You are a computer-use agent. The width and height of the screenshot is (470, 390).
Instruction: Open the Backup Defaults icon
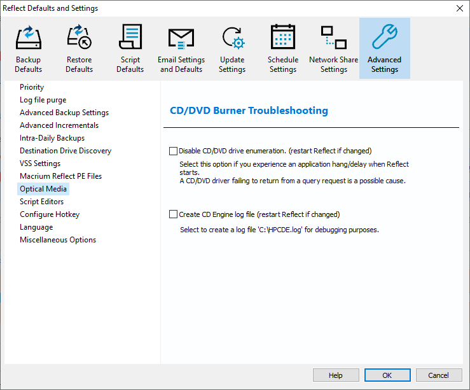click(28, 38)
